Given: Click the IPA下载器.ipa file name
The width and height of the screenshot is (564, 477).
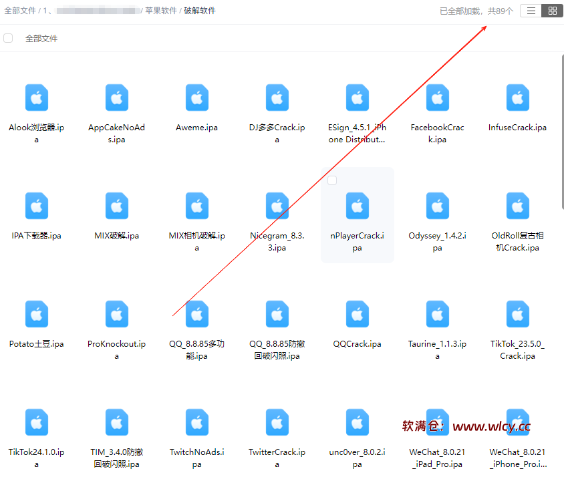Looking at the screenshot, I should (x=36, y=236).
